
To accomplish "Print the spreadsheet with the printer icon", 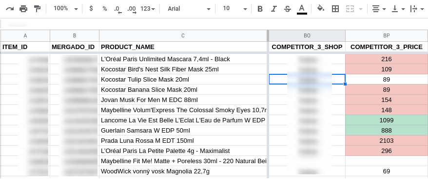I will [23, 9].
